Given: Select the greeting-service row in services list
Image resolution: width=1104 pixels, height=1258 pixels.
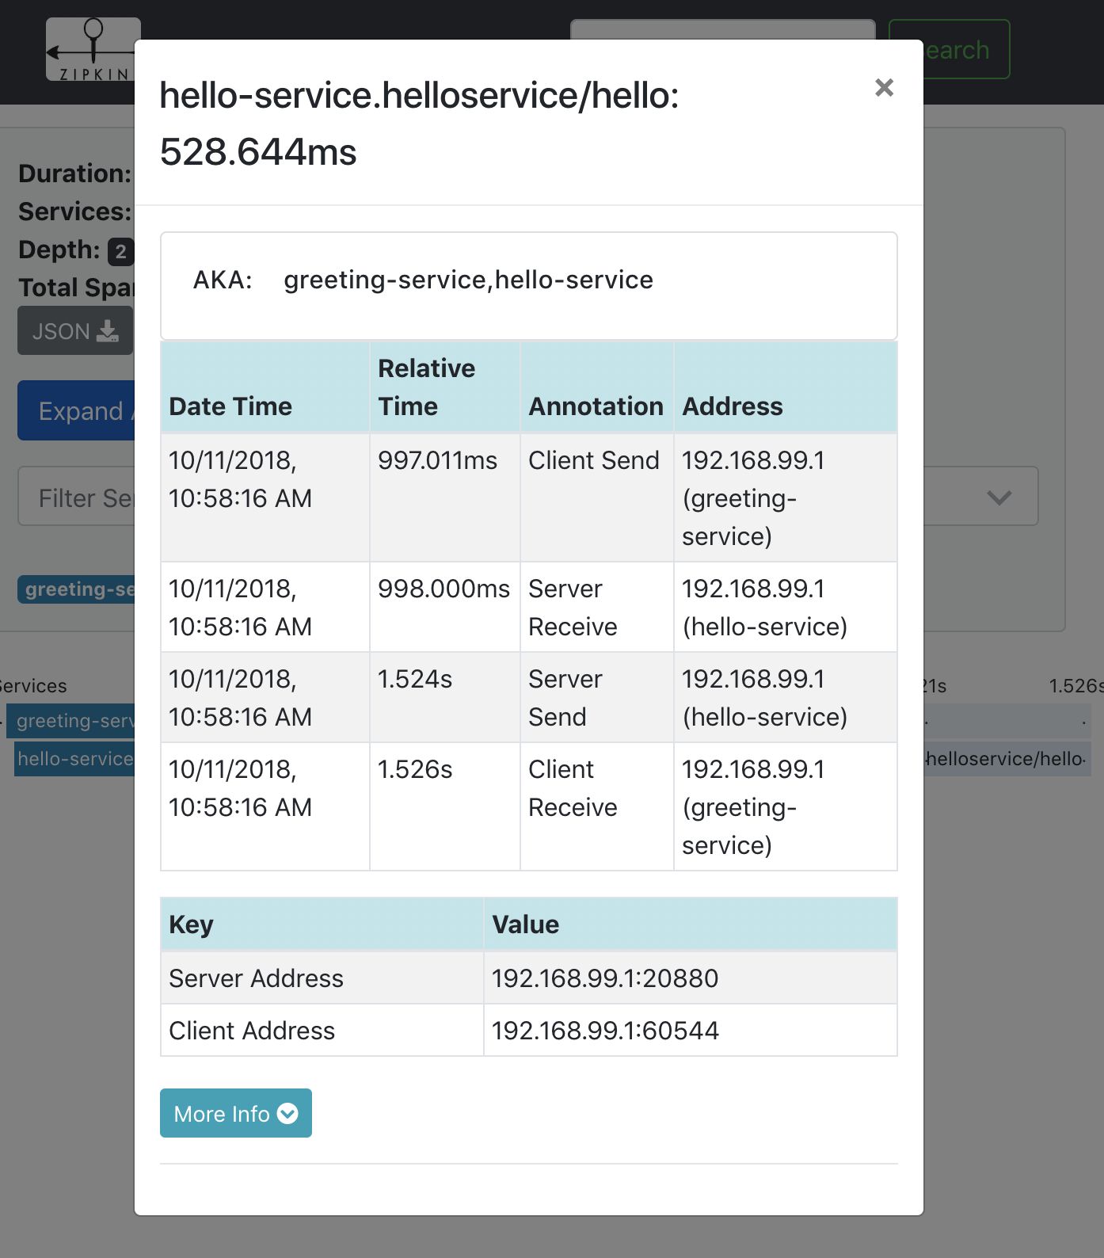Looking at the screenshot, I should tap(74, 721).
